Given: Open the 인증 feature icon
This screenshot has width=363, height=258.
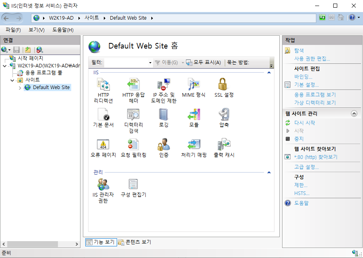Looking at the screenshot, I should 164,144.
